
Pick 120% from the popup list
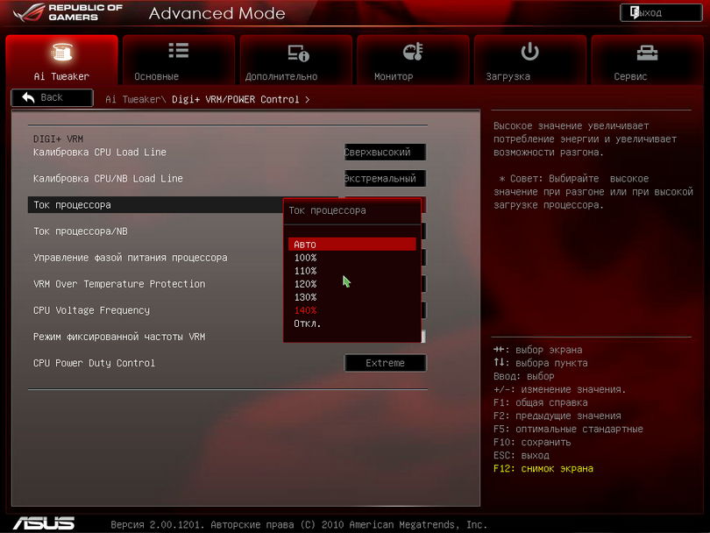(306, 284)
